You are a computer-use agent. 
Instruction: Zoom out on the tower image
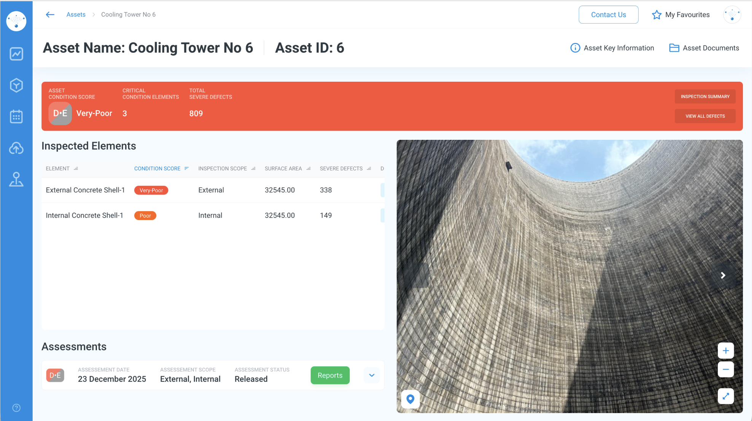pos(725,369)
